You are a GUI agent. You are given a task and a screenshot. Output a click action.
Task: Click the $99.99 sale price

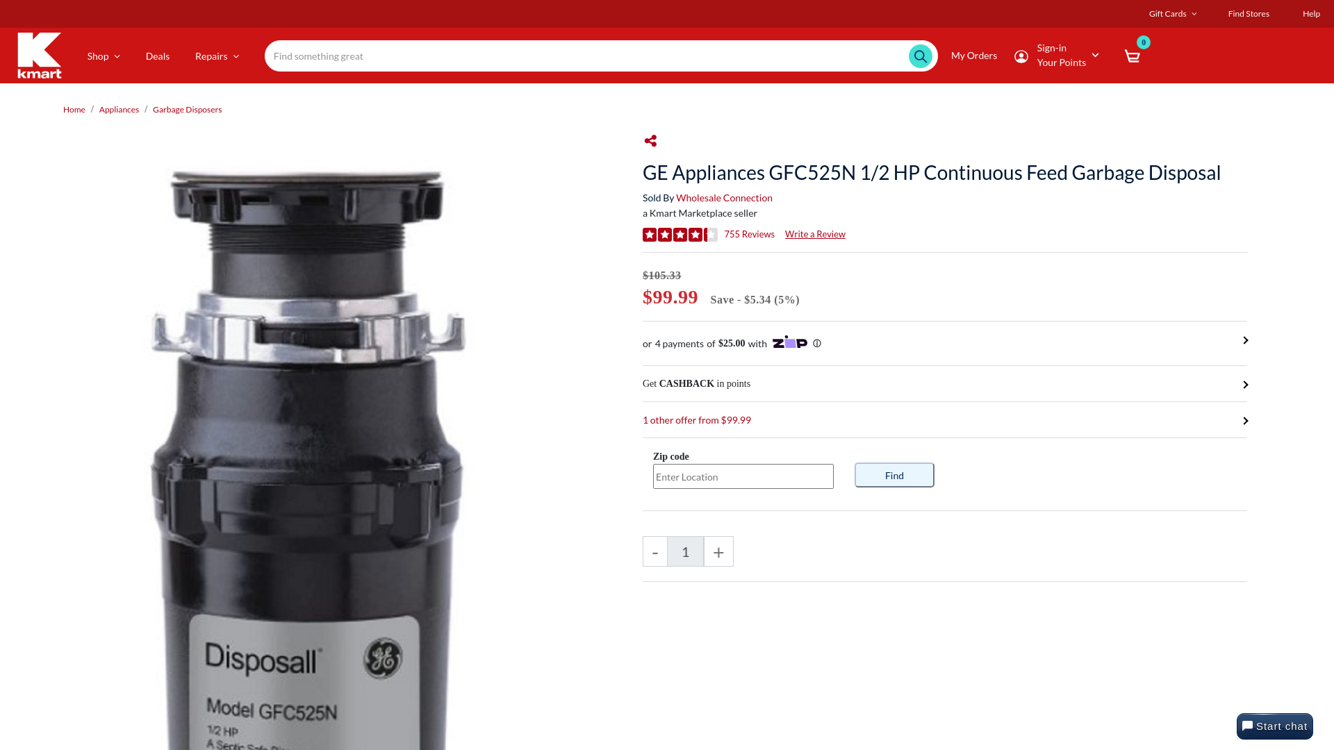click(670, 297)
